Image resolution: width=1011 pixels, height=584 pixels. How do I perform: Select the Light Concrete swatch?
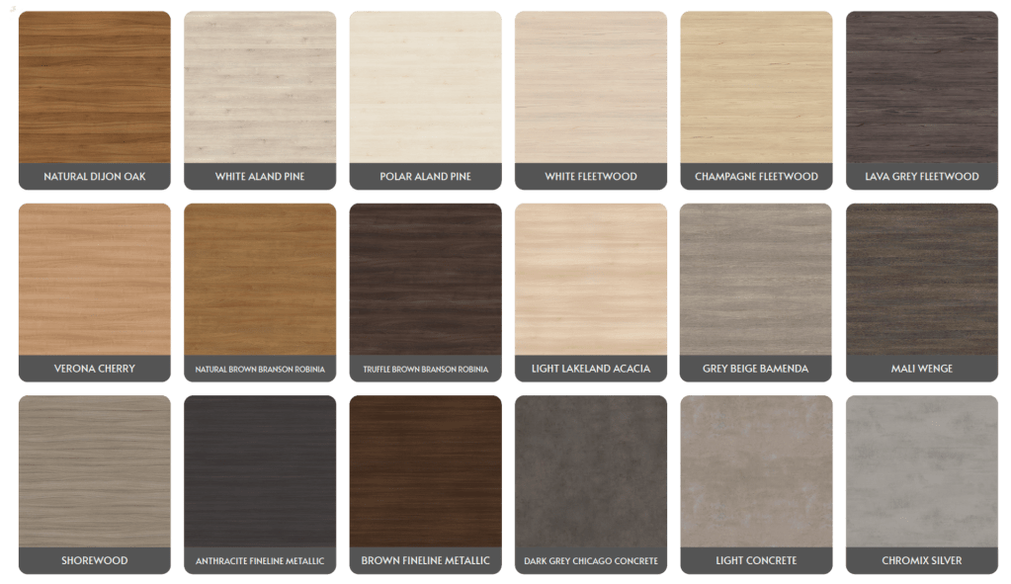pyautogui.click(x=756, y=472)
